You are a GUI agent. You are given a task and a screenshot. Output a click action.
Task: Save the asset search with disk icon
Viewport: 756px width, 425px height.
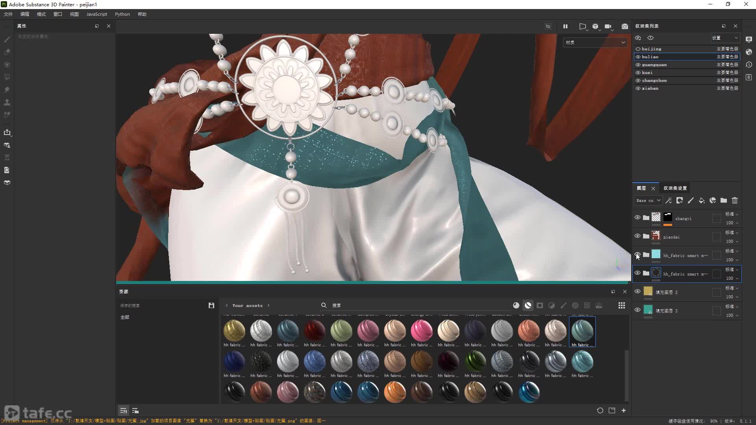point(211,305)
